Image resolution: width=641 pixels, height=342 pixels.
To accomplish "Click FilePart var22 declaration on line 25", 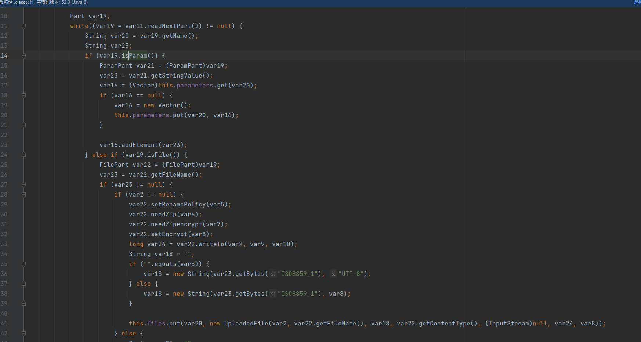I will click(x=125, y=165).
